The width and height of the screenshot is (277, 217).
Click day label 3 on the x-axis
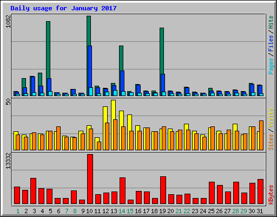point(34,211)
